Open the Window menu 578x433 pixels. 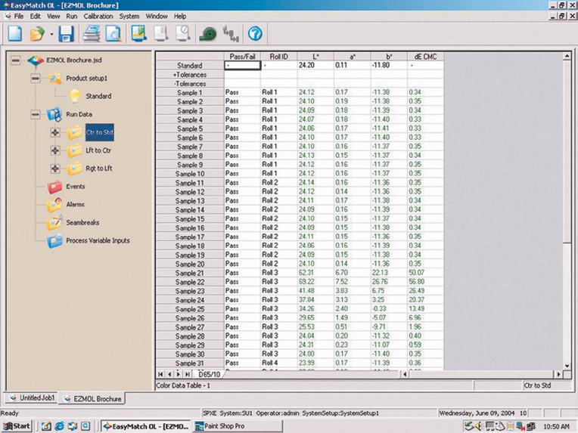click(x=157, y=16)
